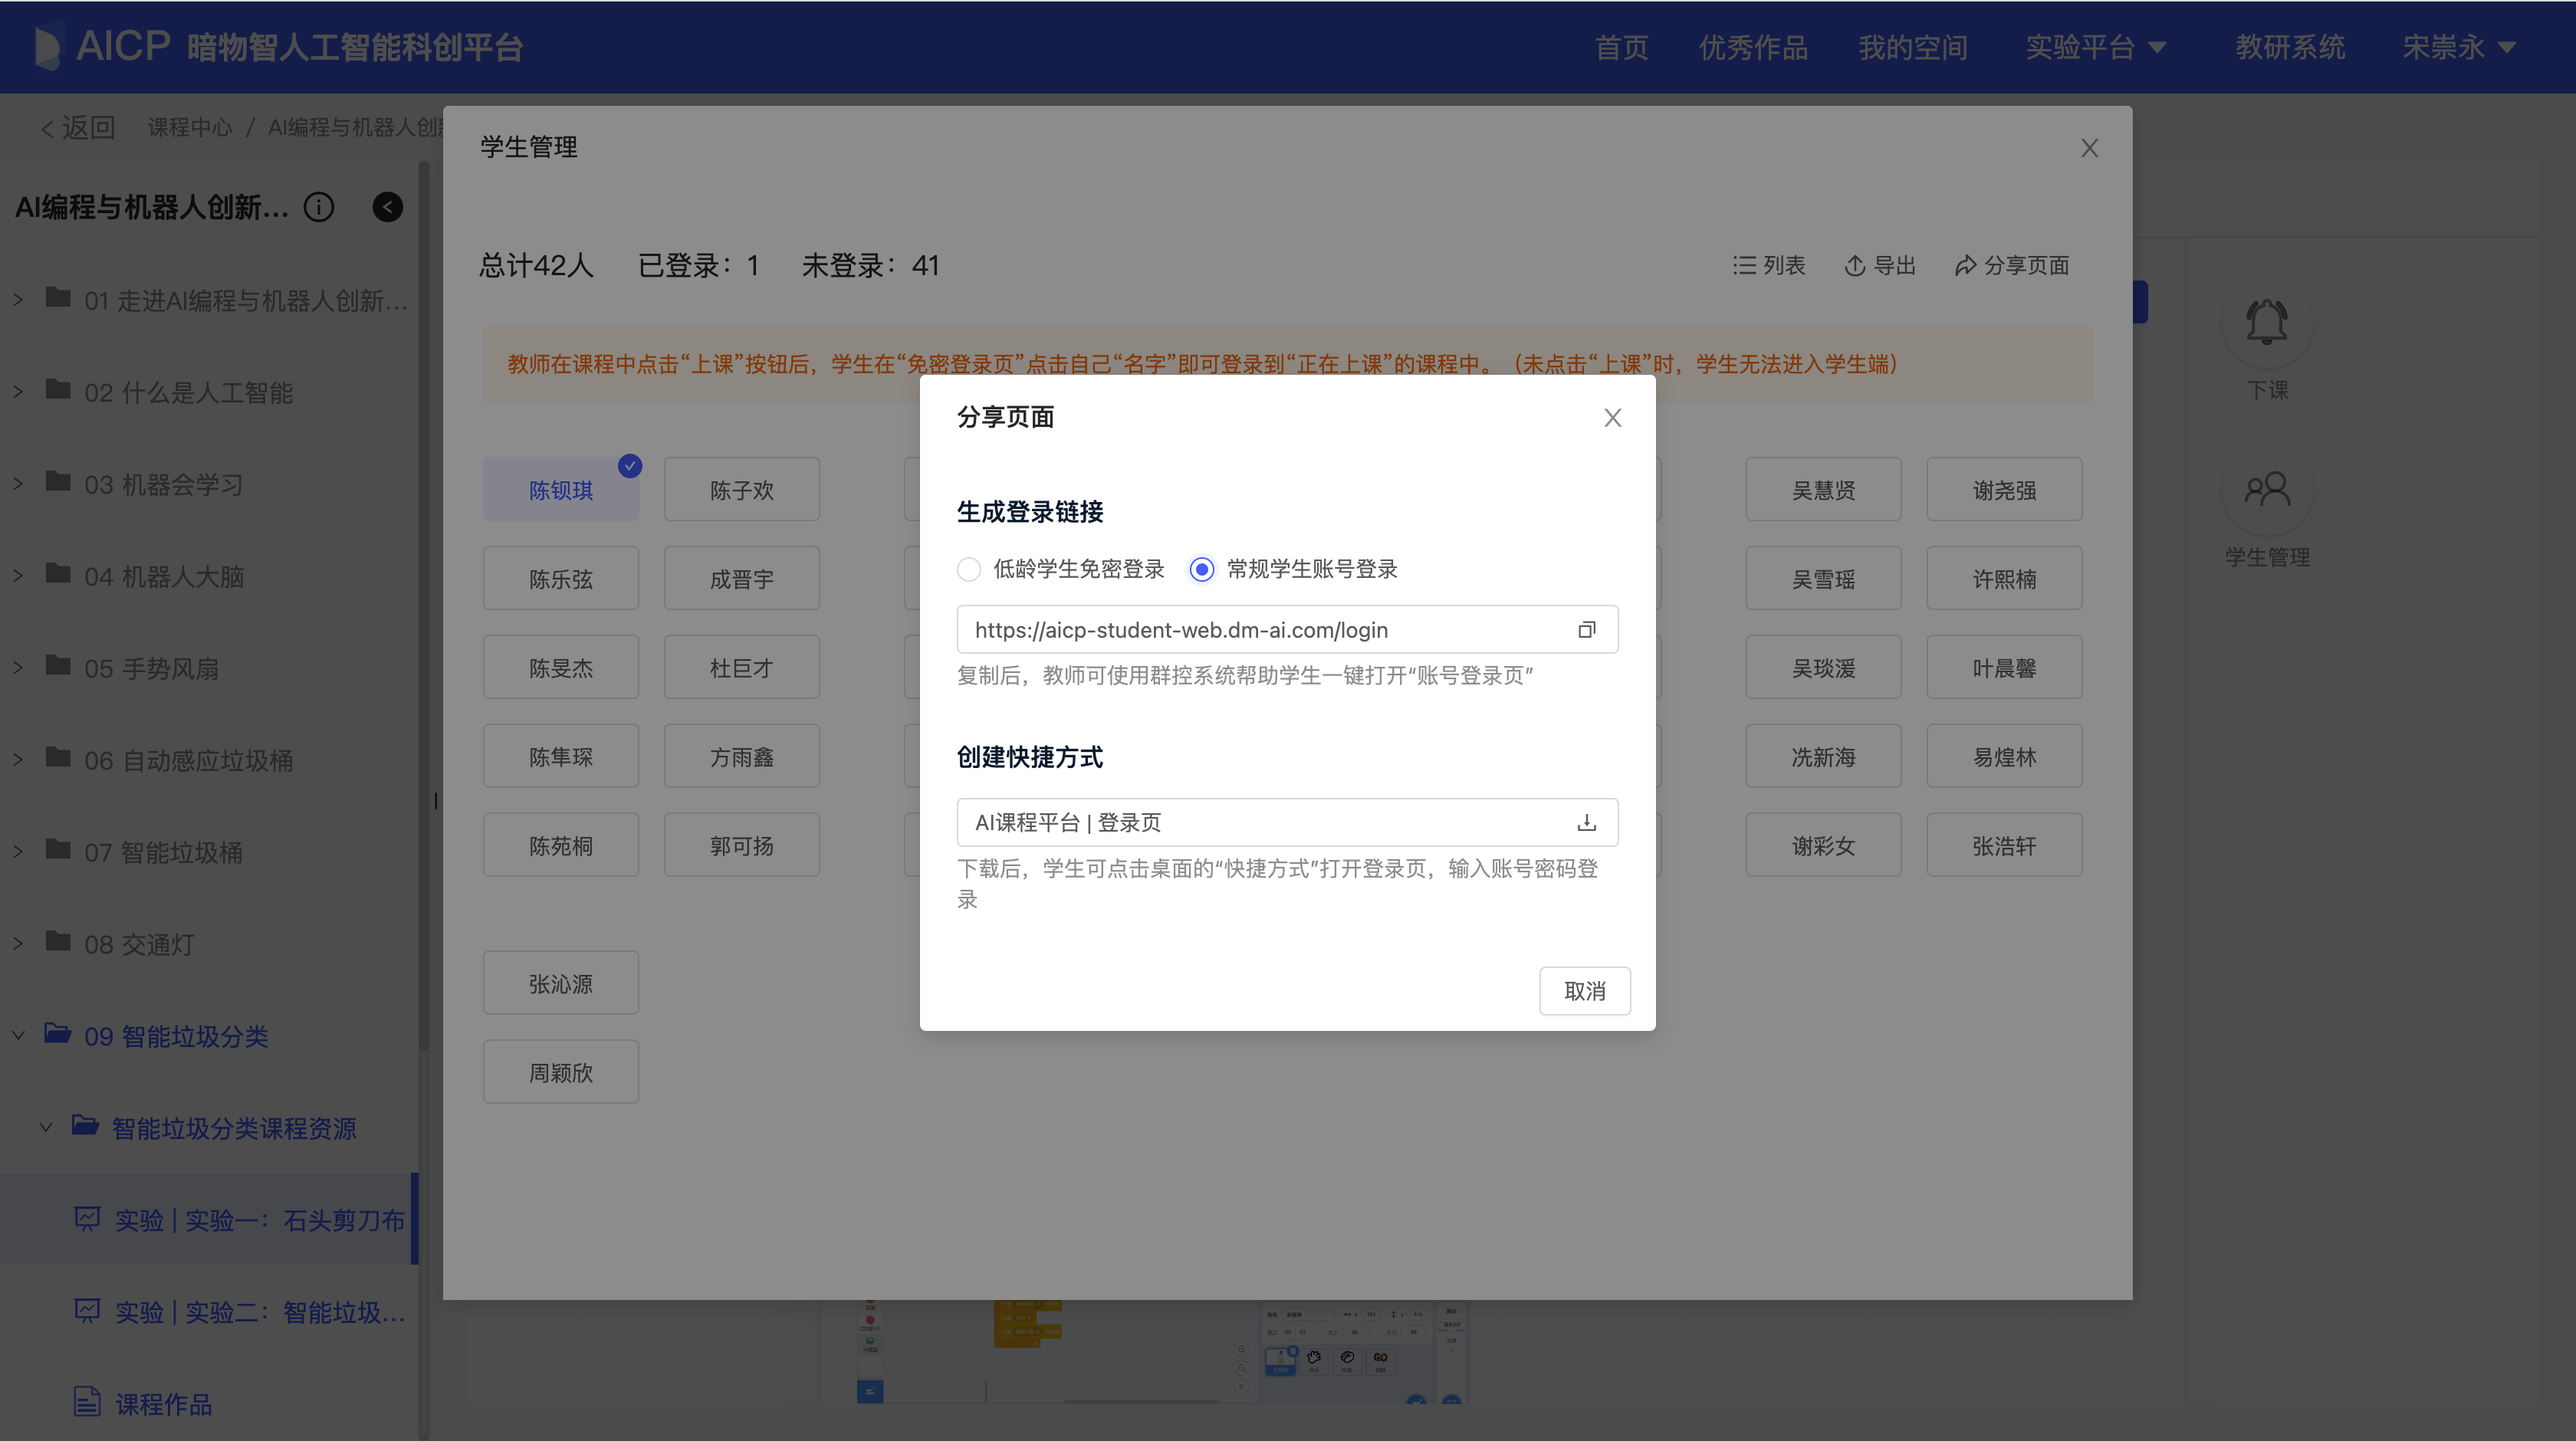The width and height of the screenshot is (2576, 1441).
Task: Toggle student 陈钡琪 selection
Action: point(561,490)
